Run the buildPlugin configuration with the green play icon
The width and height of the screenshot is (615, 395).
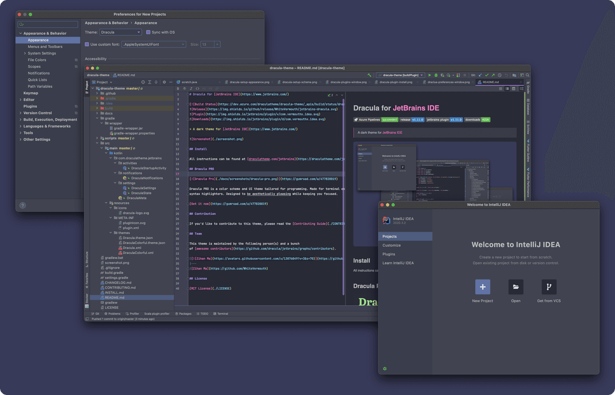point(430,75)
